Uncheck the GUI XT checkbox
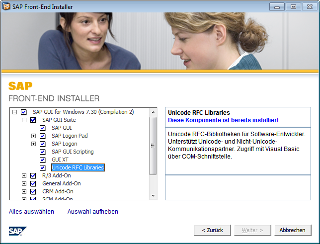 [x=42, y=160]
